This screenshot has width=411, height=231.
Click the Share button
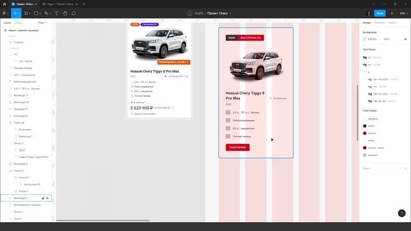click(380, 13)
